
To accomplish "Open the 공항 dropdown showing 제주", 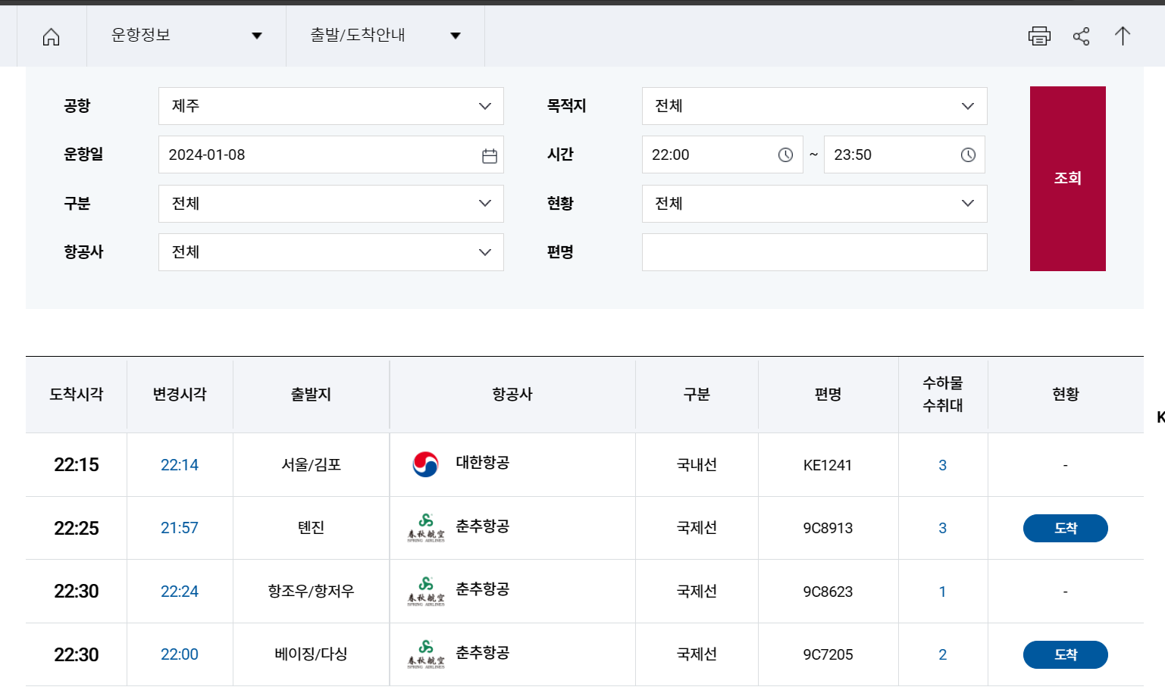I will click(x=484, y=106).
